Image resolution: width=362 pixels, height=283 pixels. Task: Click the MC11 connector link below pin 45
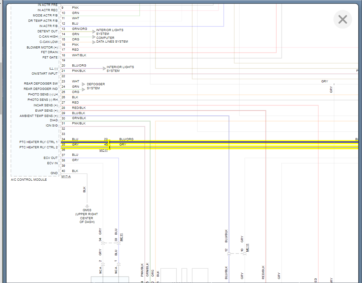(103, 151)
